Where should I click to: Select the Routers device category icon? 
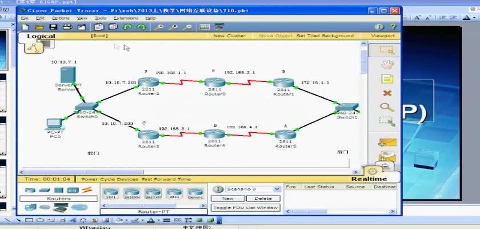click(x=30, y=190)
